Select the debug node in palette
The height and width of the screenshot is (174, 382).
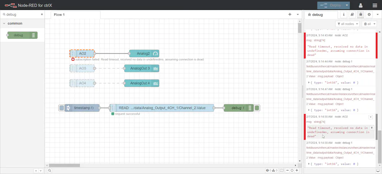[23, 35]
